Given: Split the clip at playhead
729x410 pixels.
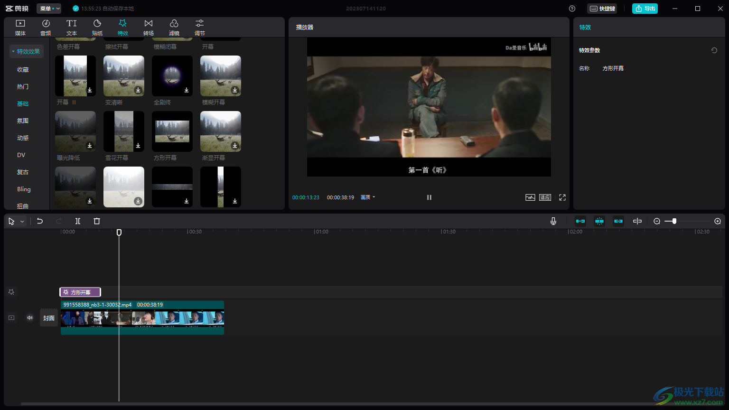Looking at the screenshot, I should pyautogui.click(x=78, y=221).
